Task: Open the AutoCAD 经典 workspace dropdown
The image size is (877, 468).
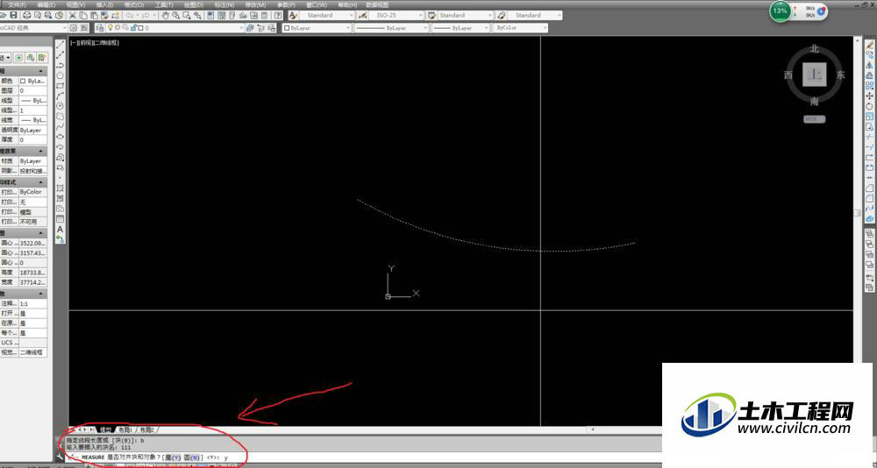Action: [x=32, y=27]
